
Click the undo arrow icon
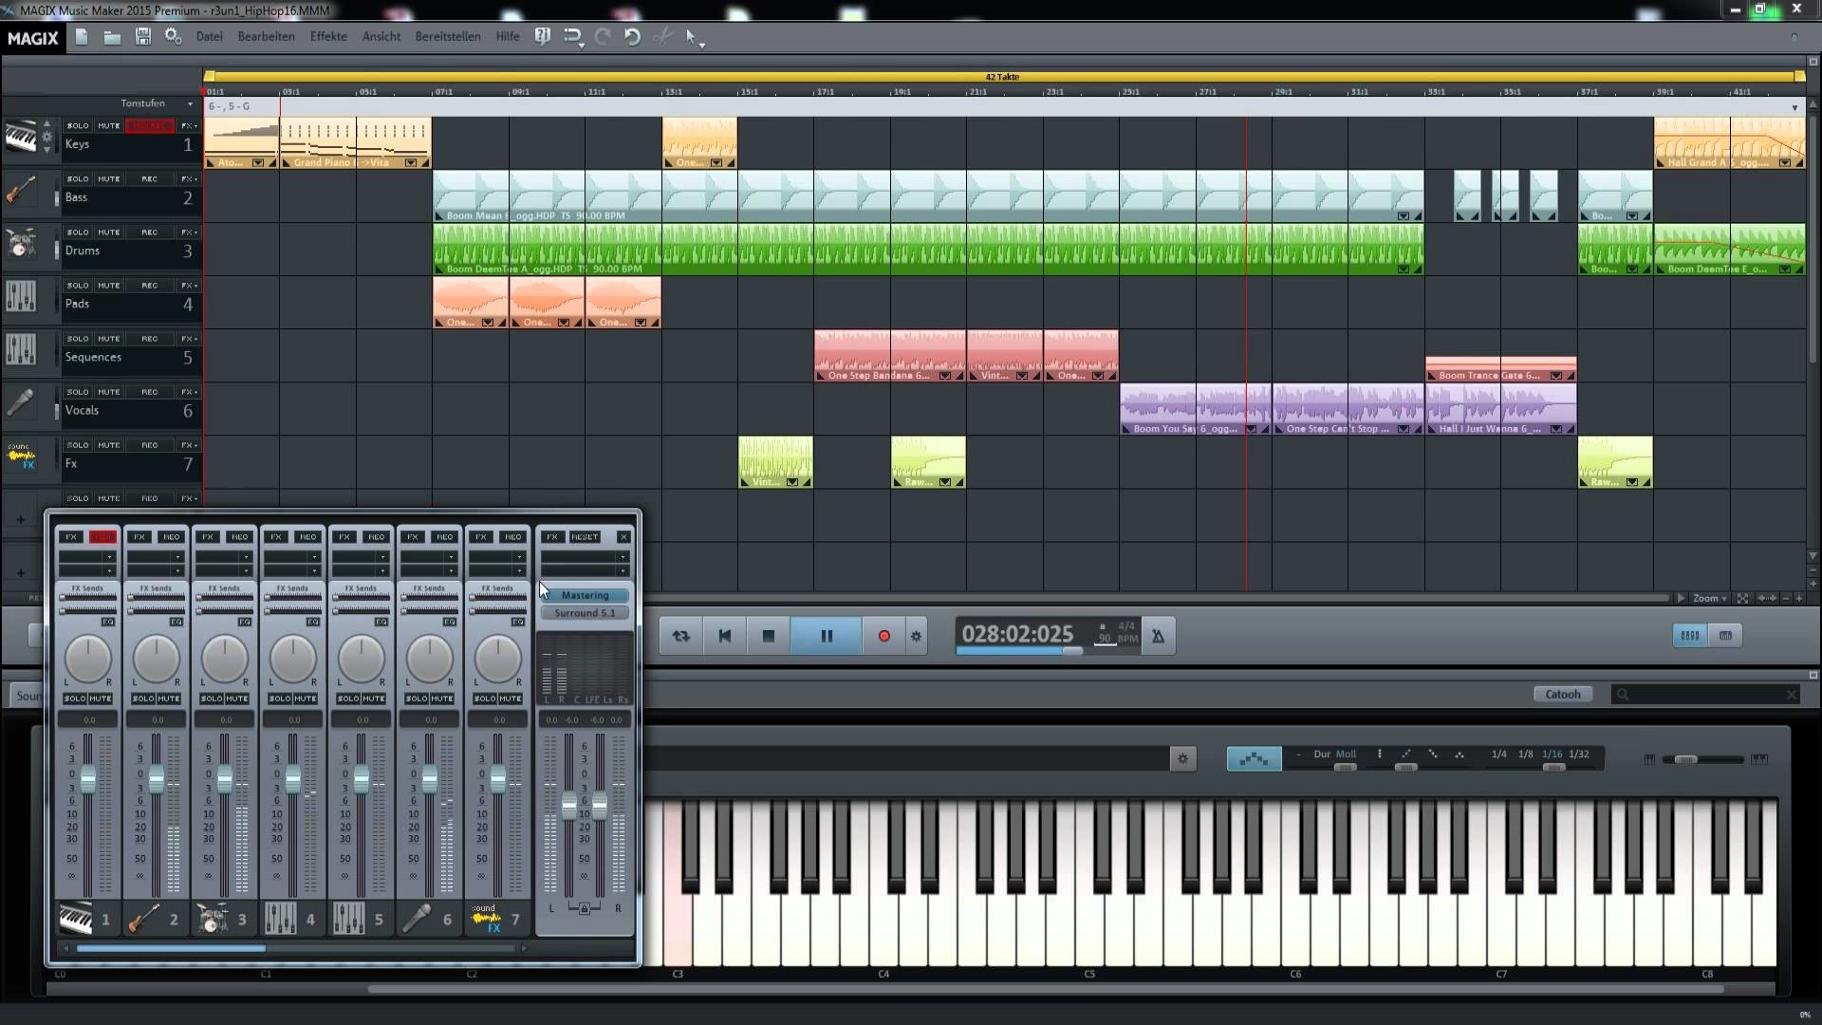tap(632, 37)
